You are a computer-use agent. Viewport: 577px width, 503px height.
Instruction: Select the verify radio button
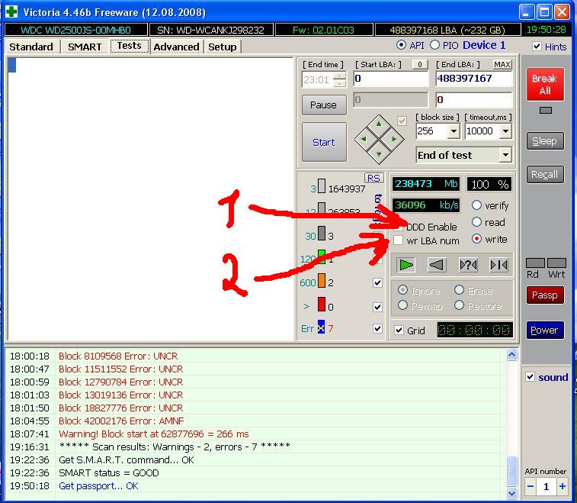point(477,205)
